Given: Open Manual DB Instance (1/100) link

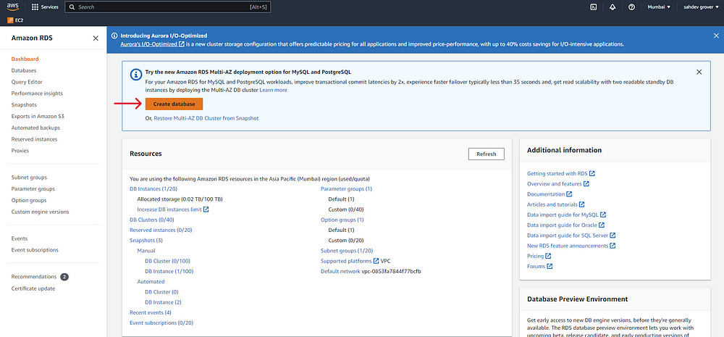Looking at the screenshot, I should pos(169,271).
